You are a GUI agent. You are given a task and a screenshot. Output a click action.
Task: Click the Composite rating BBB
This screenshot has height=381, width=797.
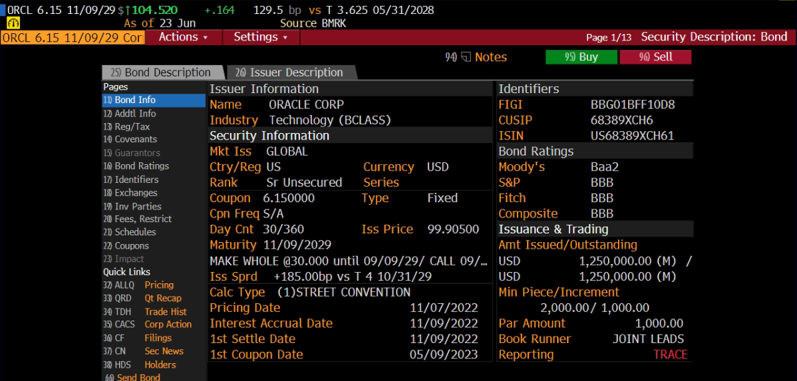(x=602, y=214)
